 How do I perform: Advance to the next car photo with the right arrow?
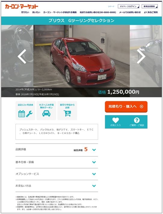tap(141, 56)
